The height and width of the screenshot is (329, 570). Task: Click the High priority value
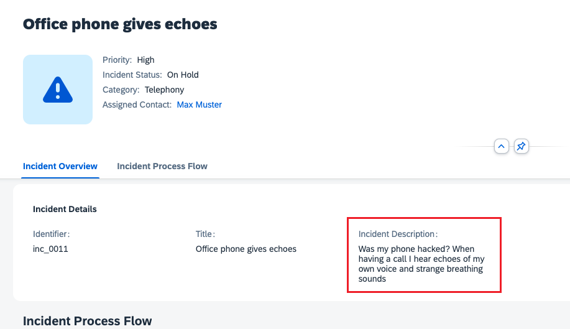tap(145, 60)
